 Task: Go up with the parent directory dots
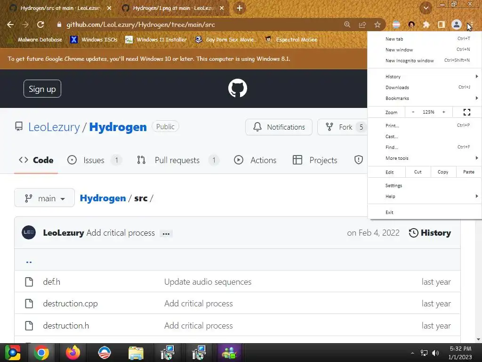pyautogui.click(x=29, y=262)
